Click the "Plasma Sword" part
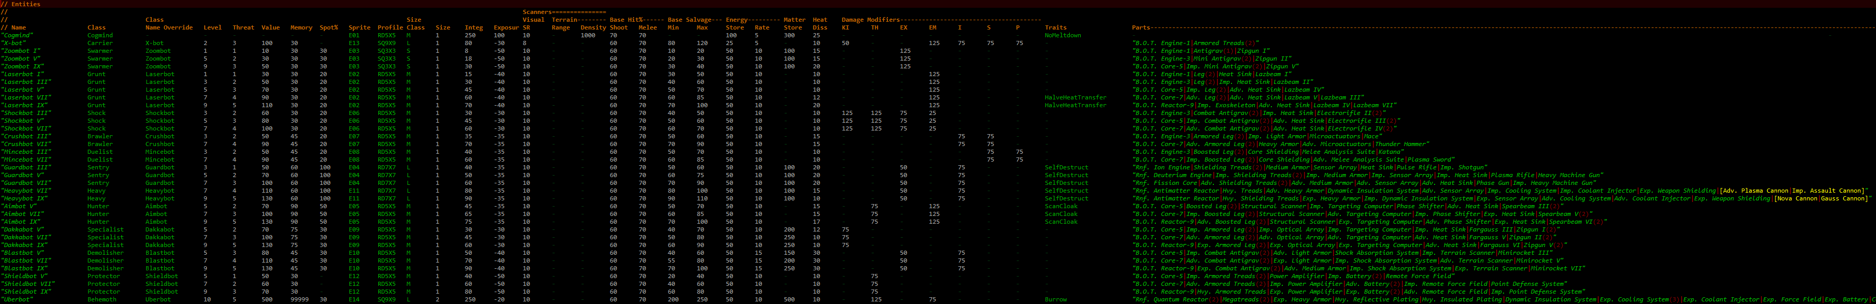1876x304 pixels. pos(1429,160)
